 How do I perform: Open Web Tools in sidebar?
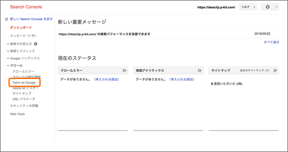[x=17, y=114]
